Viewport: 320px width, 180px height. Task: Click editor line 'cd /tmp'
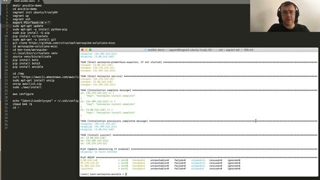coord(18,73)
